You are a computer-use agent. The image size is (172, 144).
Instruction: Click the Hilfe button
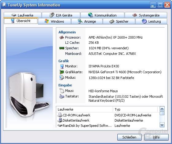[156, 137]
